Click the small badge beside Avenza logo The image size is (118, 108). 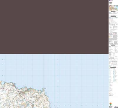(116, 107)
